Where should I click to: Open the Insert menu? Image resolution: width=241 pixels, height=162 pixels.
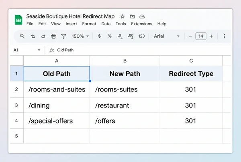point(71,24)
